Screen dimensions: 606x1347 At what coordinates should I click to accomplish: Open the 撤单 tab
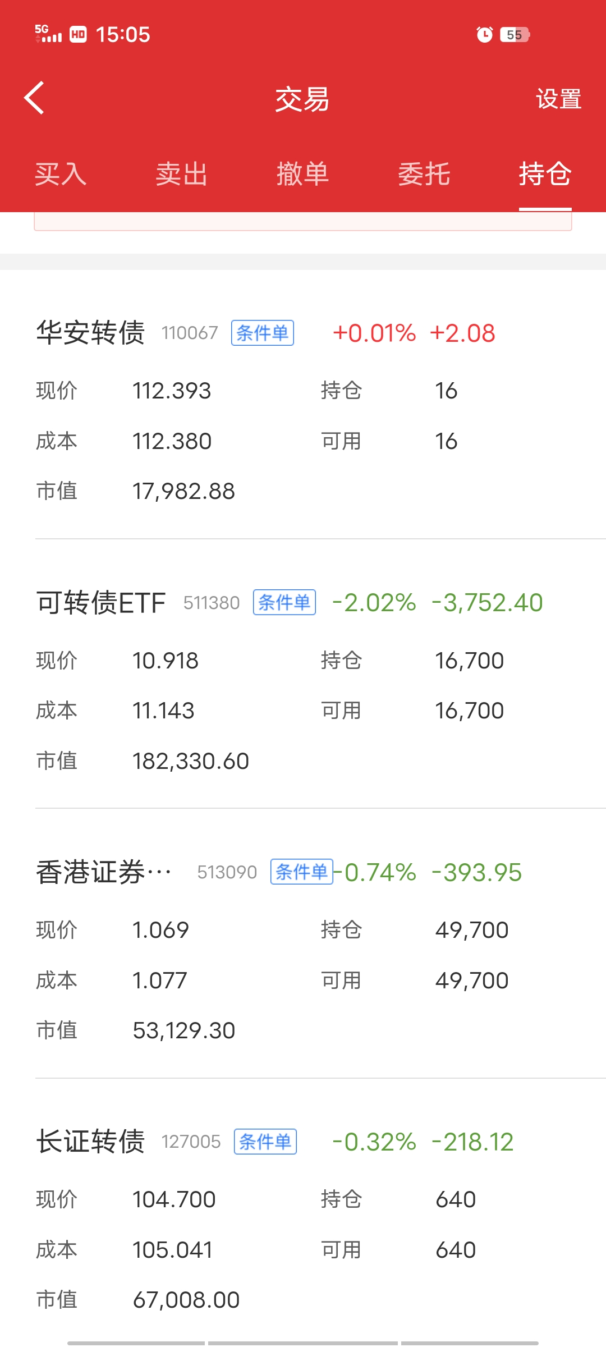(302, 174)
